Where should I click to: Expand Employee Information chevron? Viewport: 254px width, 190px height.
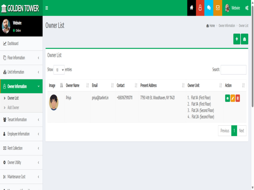[x=38, y=134]
